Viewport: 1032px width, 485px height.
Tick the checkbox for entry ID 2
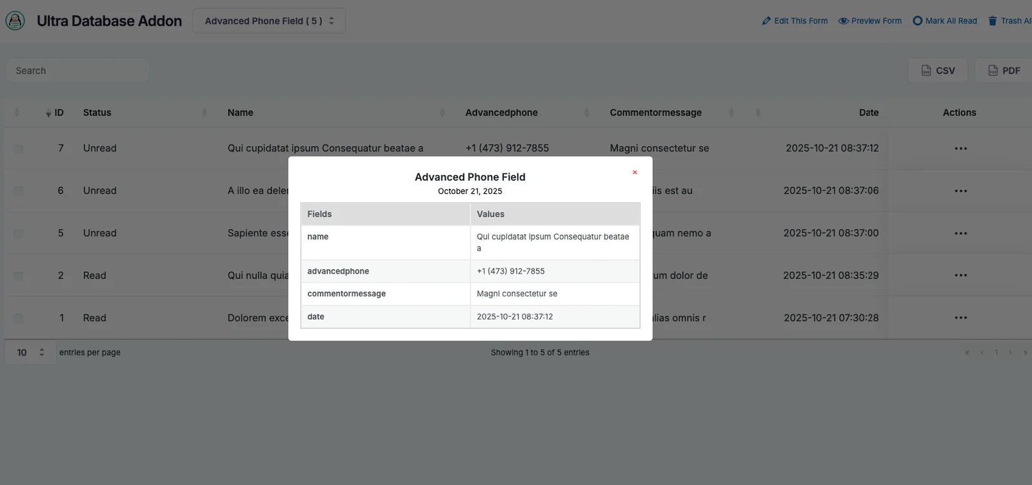18,276
